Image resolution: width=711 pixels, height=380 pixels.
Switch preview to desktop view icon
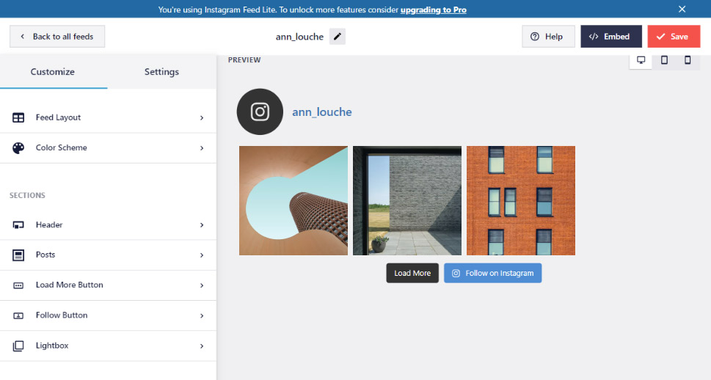[641, 60]
